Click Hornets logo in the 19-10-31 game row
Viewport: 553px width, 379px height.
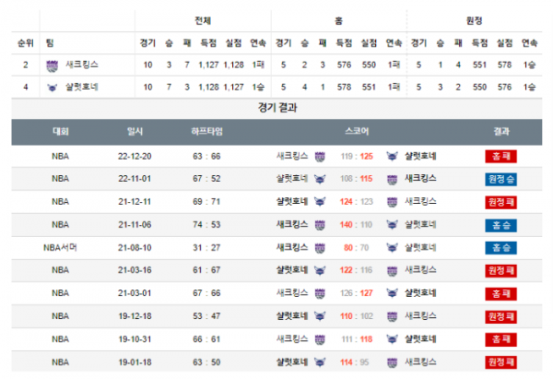(x=393, y=339)
